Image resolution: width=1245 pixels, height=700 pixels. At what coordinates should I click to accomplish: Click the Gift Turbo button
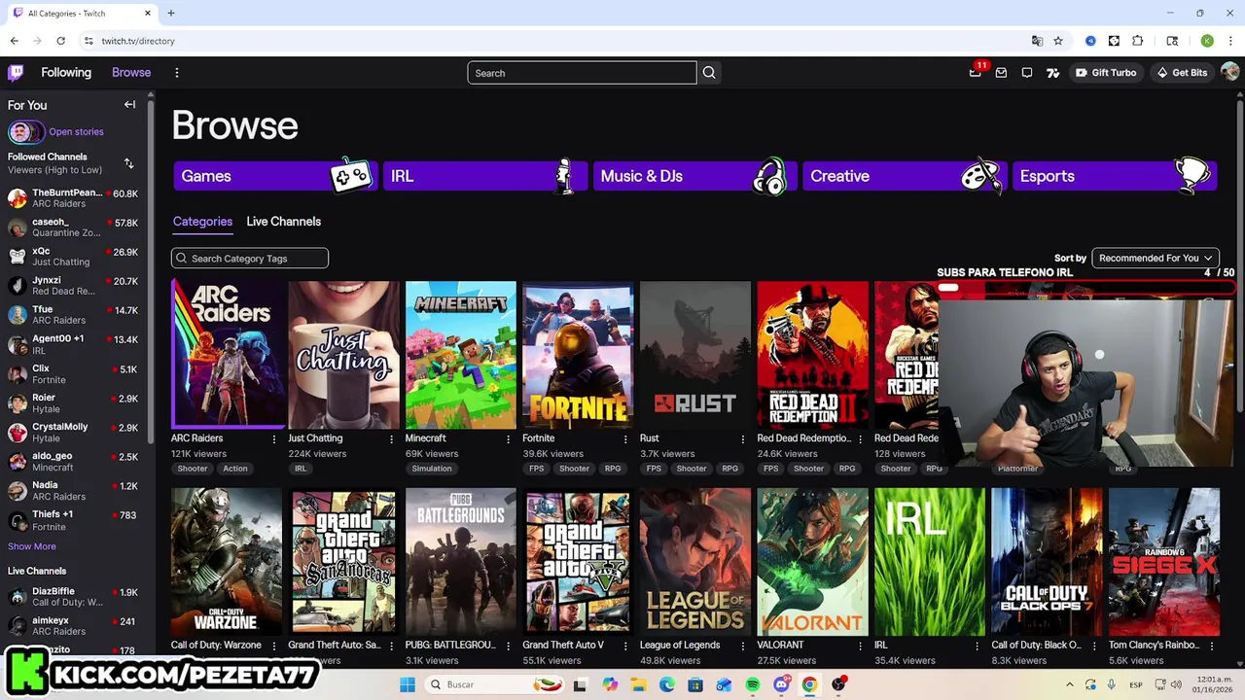coord(1106,73)
